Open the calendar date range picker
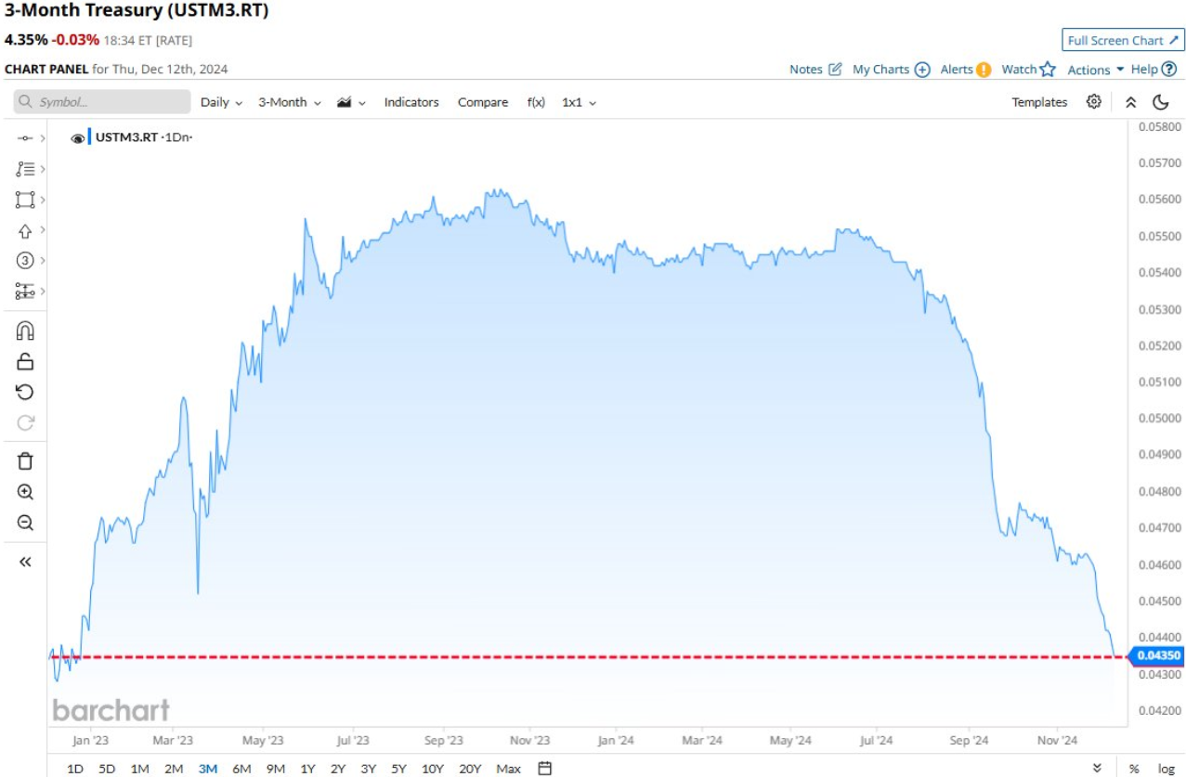Viewport: 1186px width, 777px height. point(545,769)
